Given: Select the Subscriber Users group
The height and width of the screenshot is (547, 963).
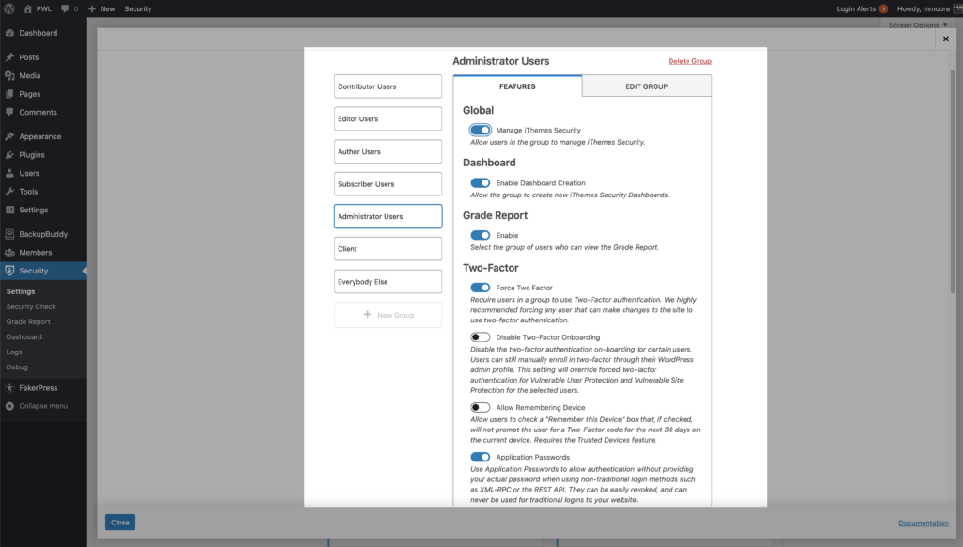Looking at the screenshot, I should [x=387, y=183].
